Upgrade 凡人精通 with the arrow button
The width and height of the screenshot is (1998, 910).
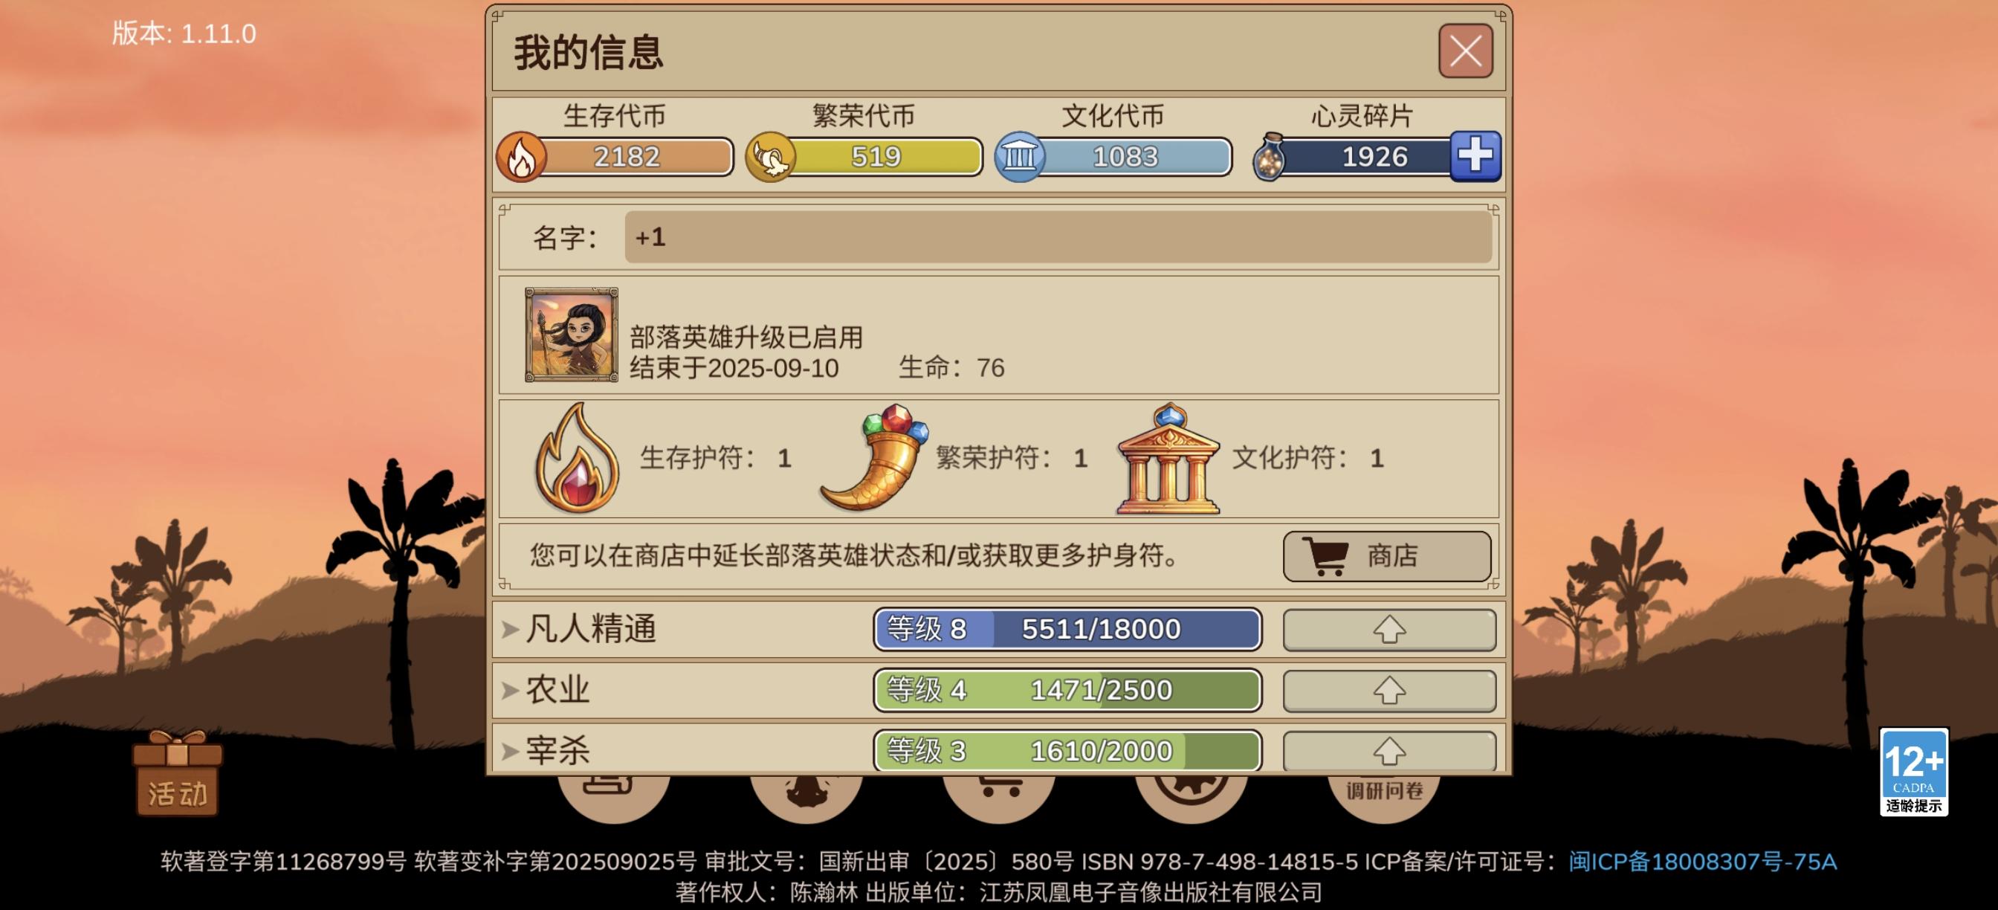point(1389,629)
